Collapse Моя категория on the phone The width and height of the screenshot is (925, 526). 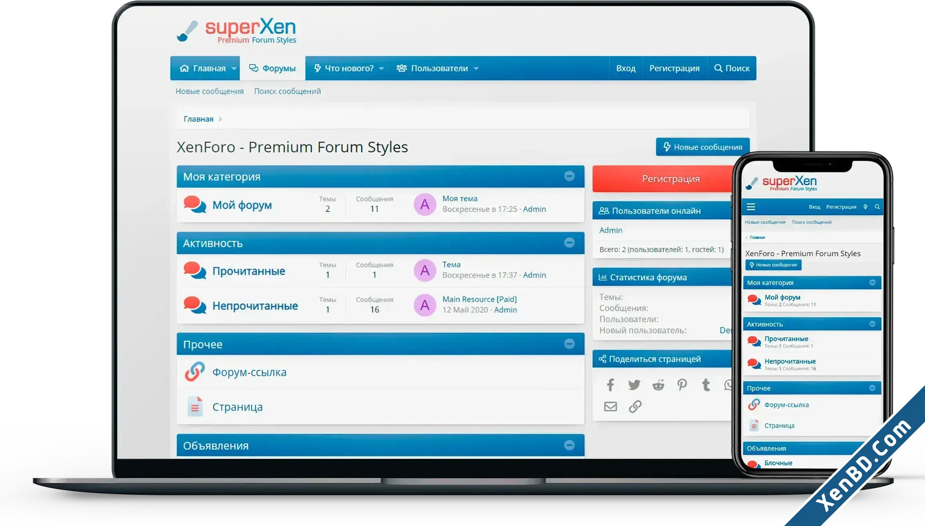pos(872,282)
